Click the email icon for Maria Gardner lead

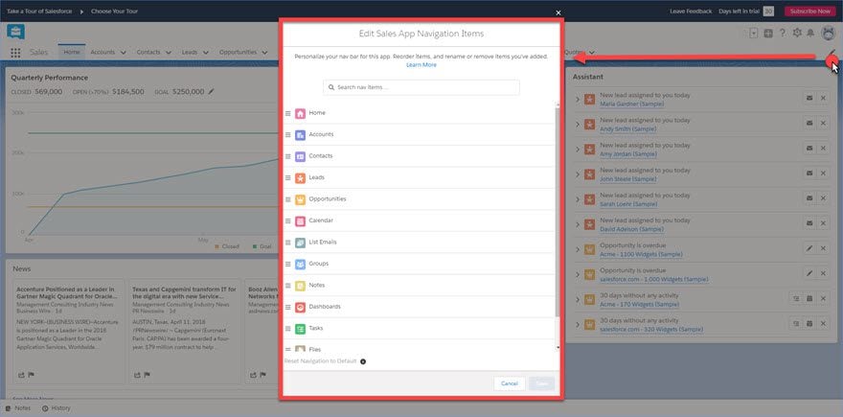(x=809, y=99)
